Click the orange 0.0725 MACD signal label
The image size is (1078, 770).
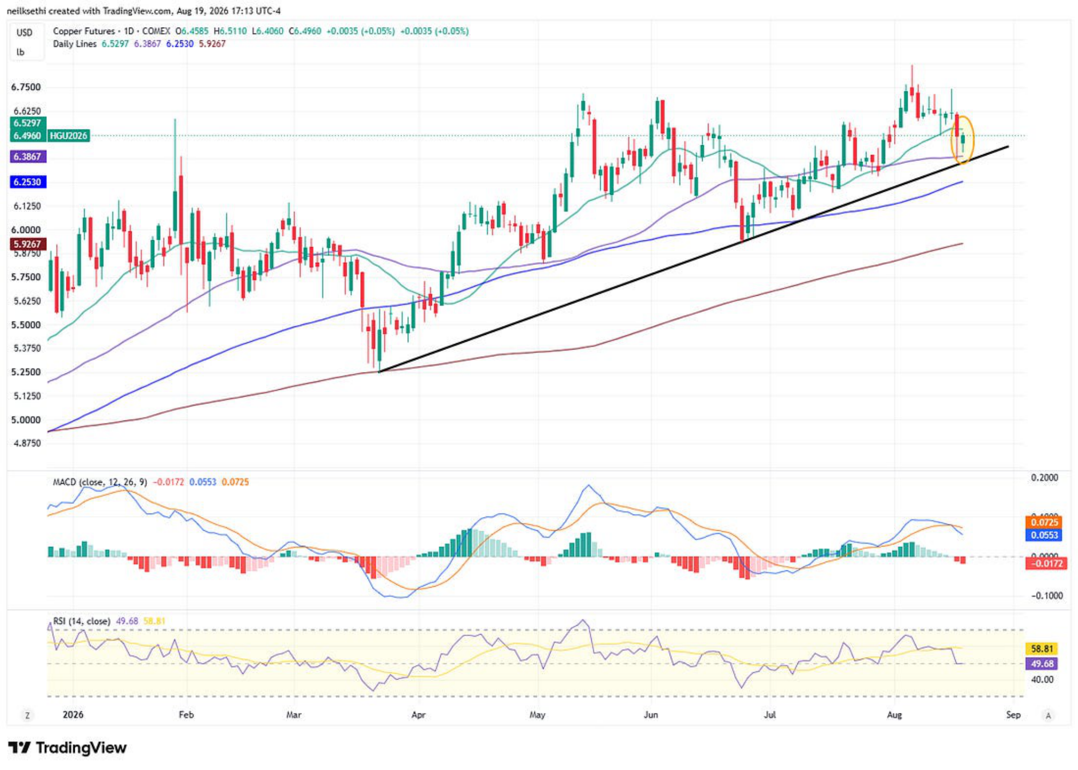pyautogui.click(x=1044, y=522)
